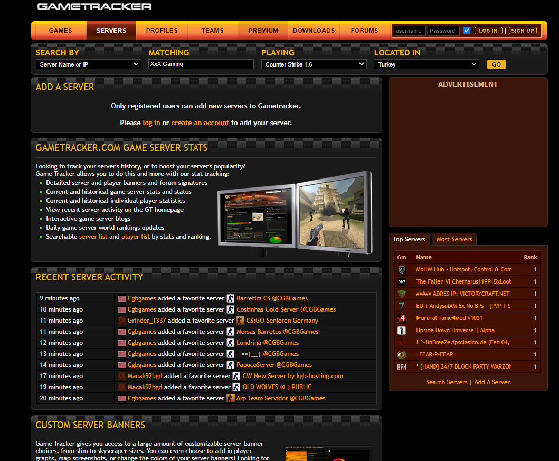Open =FEAR-R-FEAR= server link
The image size is (559, 461).
pyautogui.click(x=436, y=354)
